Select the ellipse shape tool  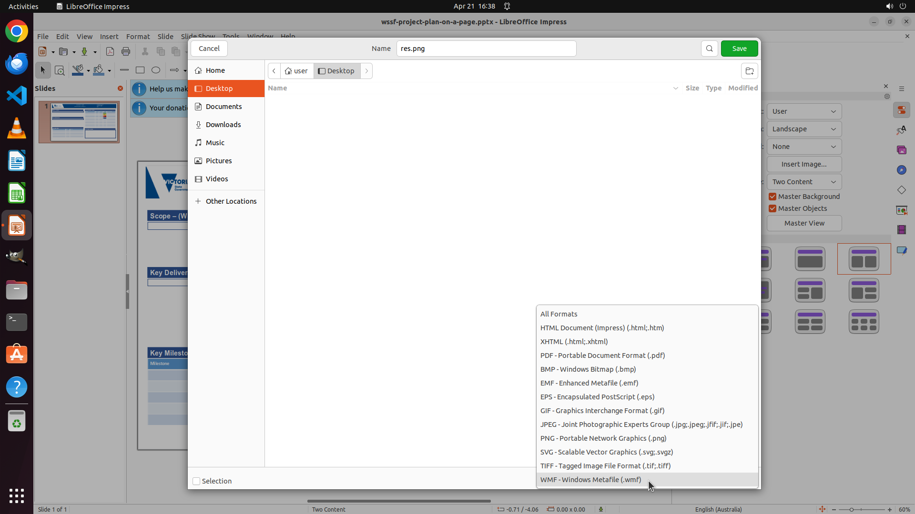pos(156,70)
